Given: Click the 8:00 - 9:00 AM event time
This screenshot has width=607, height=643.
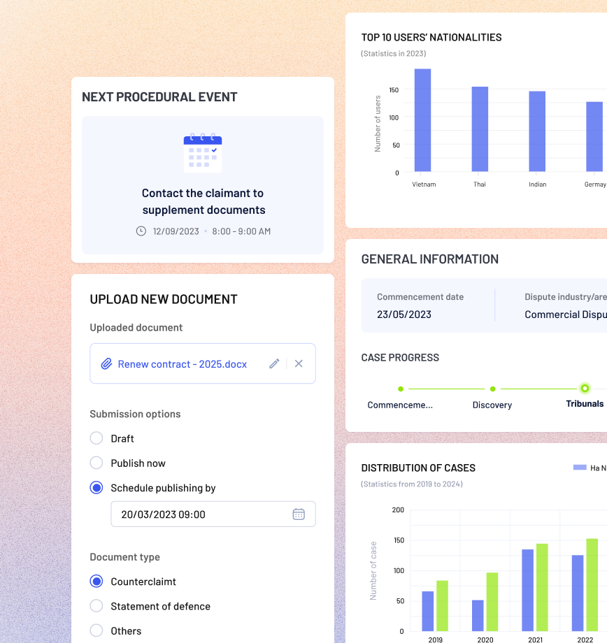Looking at the screenshot, I should [x=241, y=231].
